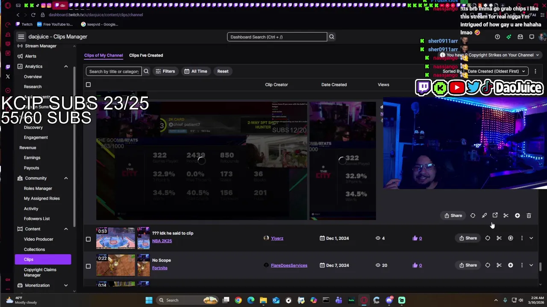The width and height of the screenshot is (547, 307).
Task: Click dashed-circle icon for 'No Scope' clip
Action: point(488,265)
